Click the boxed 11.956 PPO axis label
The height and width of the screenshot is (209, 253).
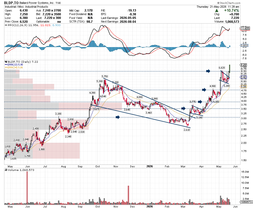245,28
